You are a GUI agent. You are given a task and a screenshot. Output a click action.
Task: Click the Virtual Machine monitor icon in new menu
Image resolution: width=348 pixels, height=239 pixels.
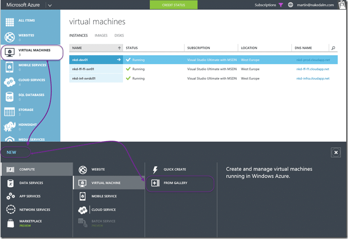[82, 183]
